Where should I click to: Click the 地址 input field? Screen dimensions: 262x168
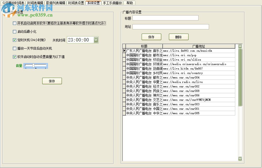click(x=170, y=27)
